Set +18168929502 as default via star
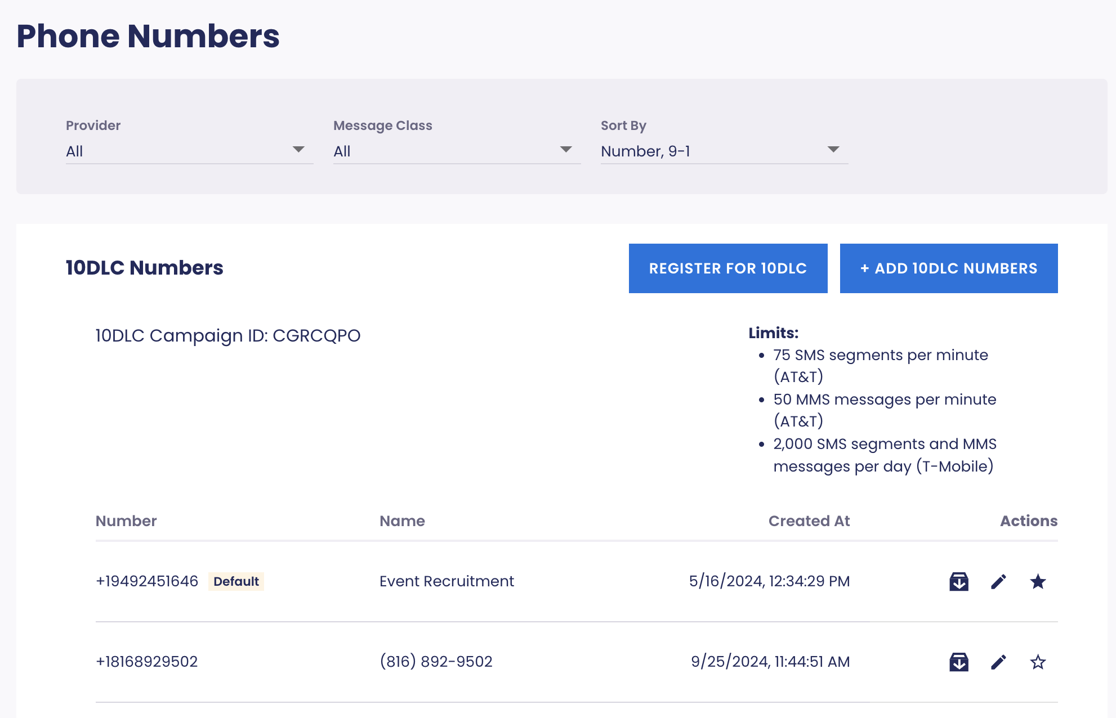Image resolution: width=1116 pixels, height=718 pixels. click(x=1038, y=662)
